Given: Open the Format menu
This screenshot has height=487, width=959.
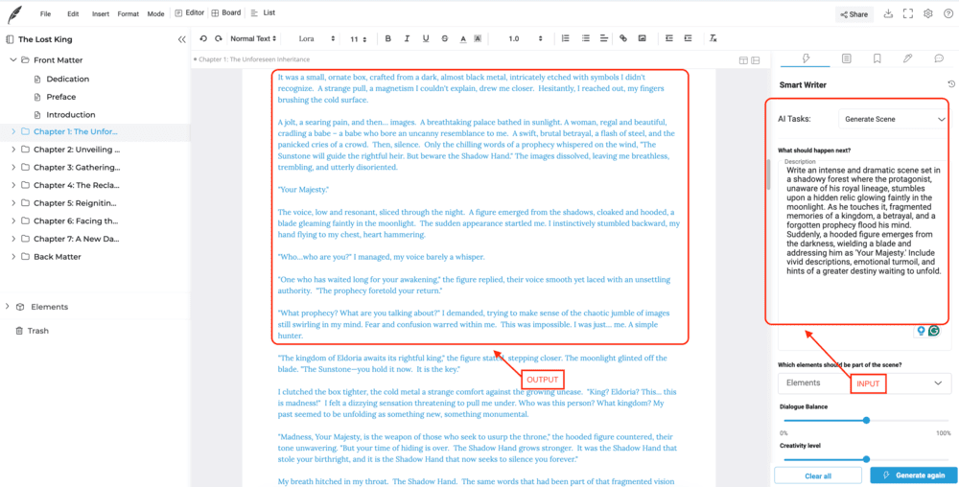Looking at the screenshot, I should point(128,13).
